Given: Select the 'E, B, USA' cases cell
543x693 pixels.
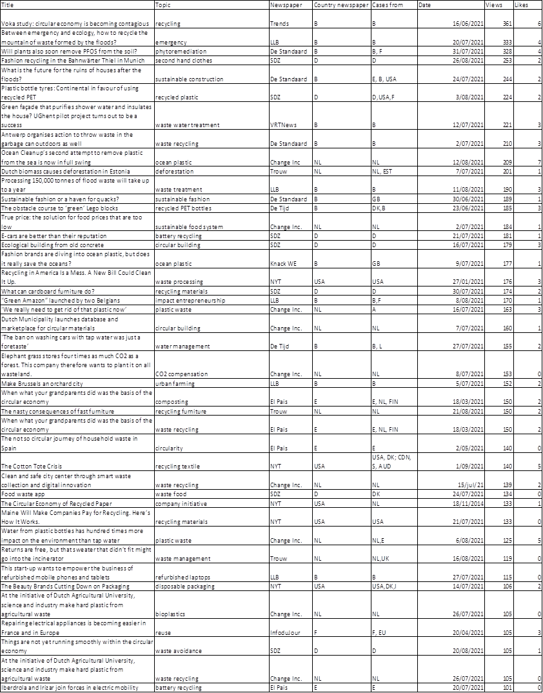Looking at the screenshot, I should [395, 75].
